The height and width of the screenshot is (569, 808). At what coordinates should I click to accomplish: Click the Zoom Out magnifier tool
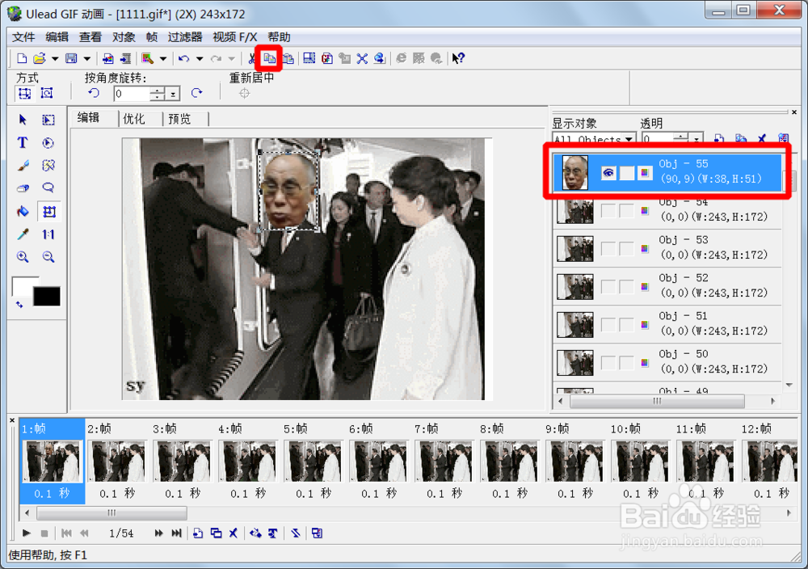point(48,257)
